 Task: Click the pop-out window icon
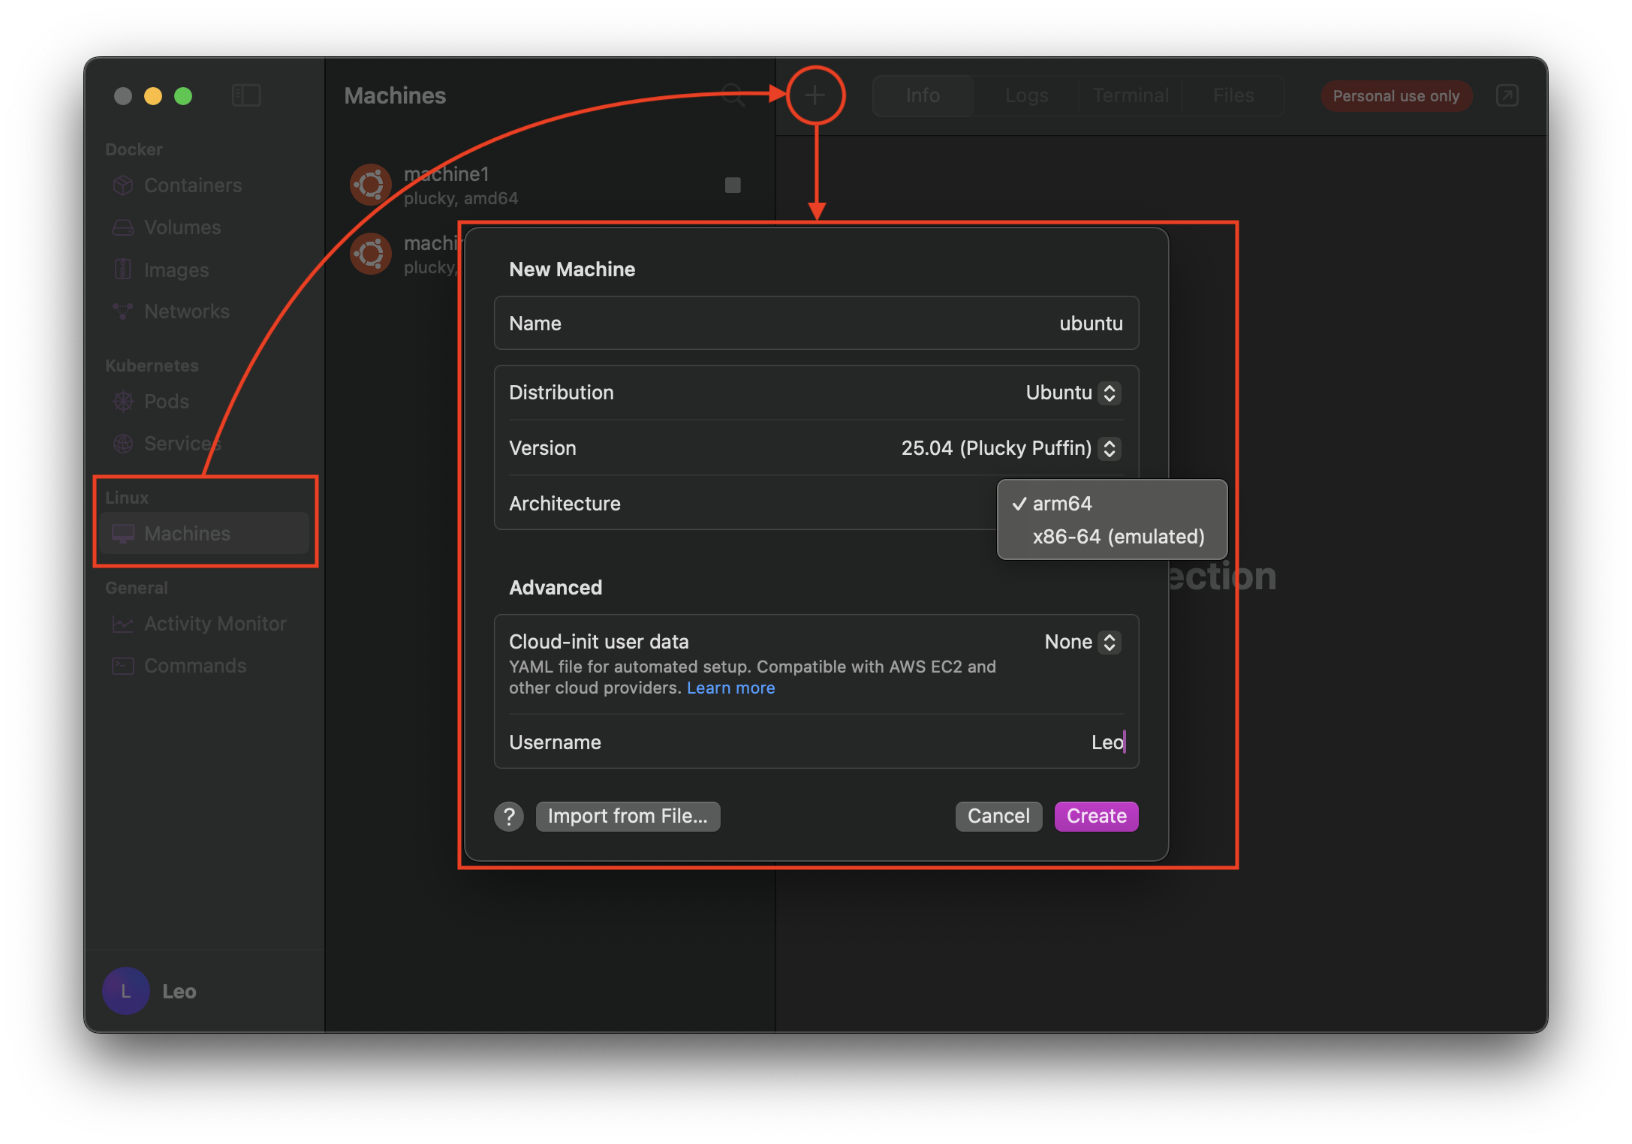pos(1507,95)
